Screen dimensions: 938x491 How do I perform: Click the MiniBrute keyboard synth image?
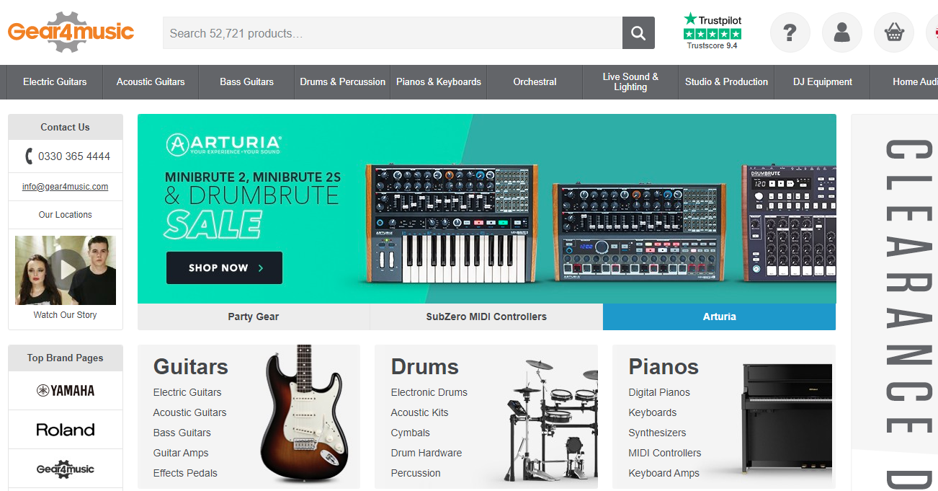click(x=452, y=224)
